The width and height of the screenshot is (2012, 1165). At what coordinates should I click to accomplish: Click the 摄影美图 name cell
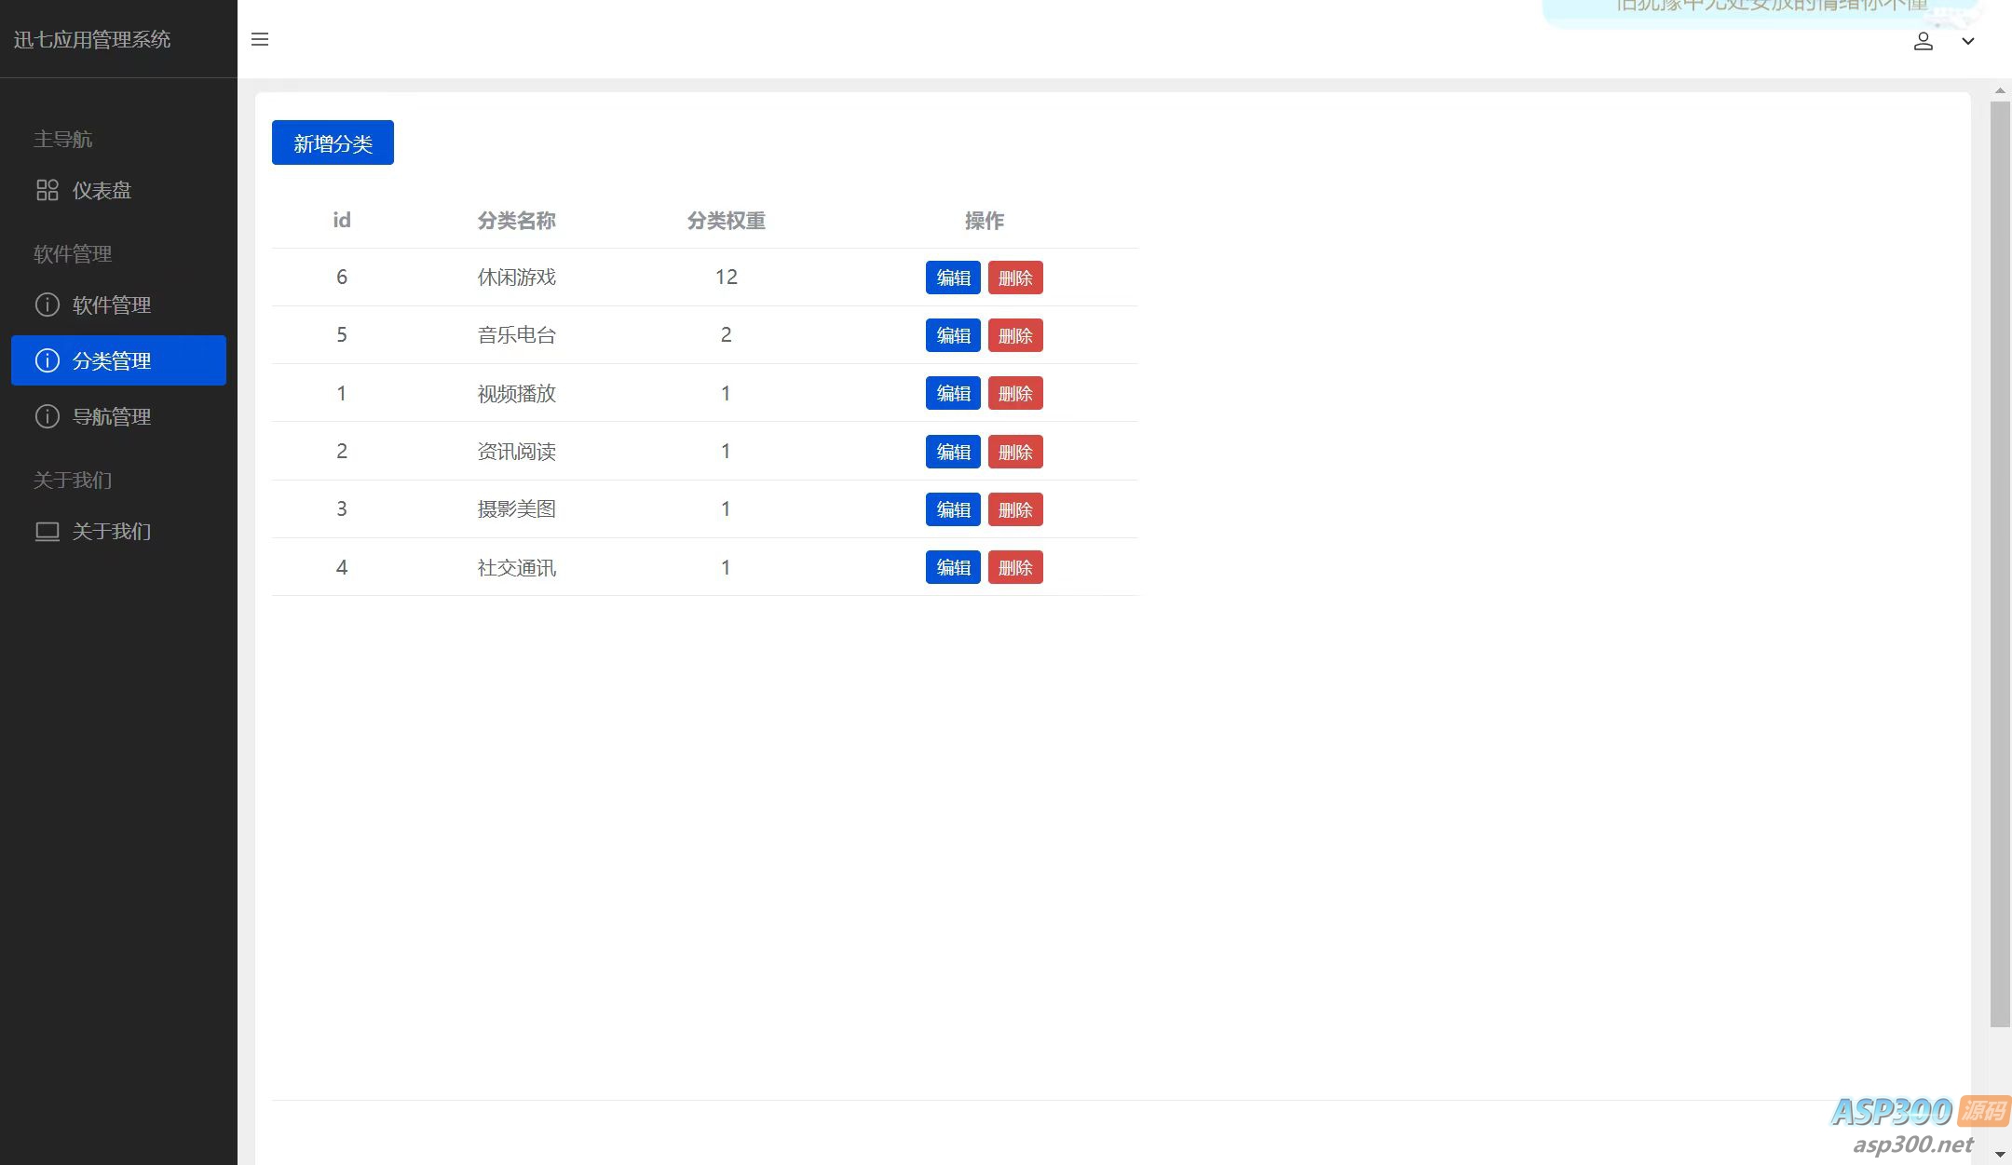pos(517,509)
